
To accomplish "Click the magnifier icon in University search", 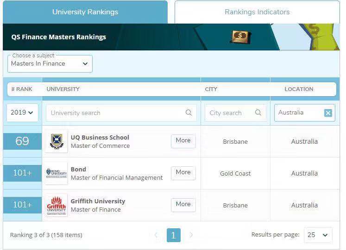I will point(189,113).
